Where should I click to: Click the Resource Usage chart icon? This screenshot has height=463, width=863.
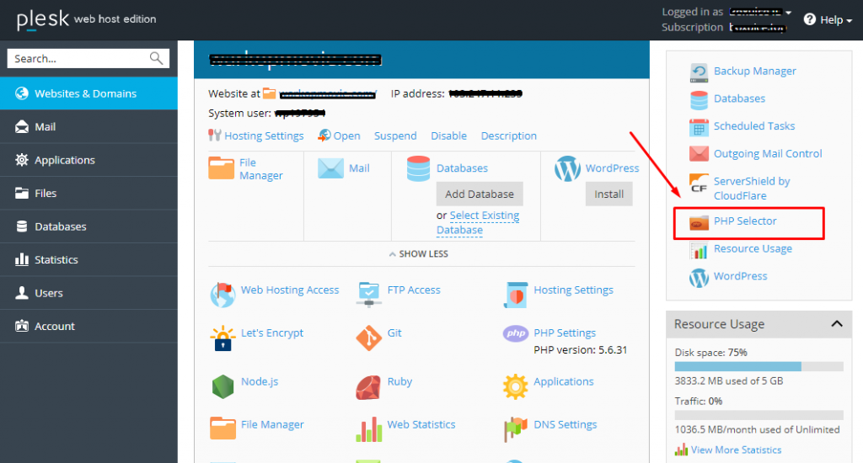click(699, 250)
